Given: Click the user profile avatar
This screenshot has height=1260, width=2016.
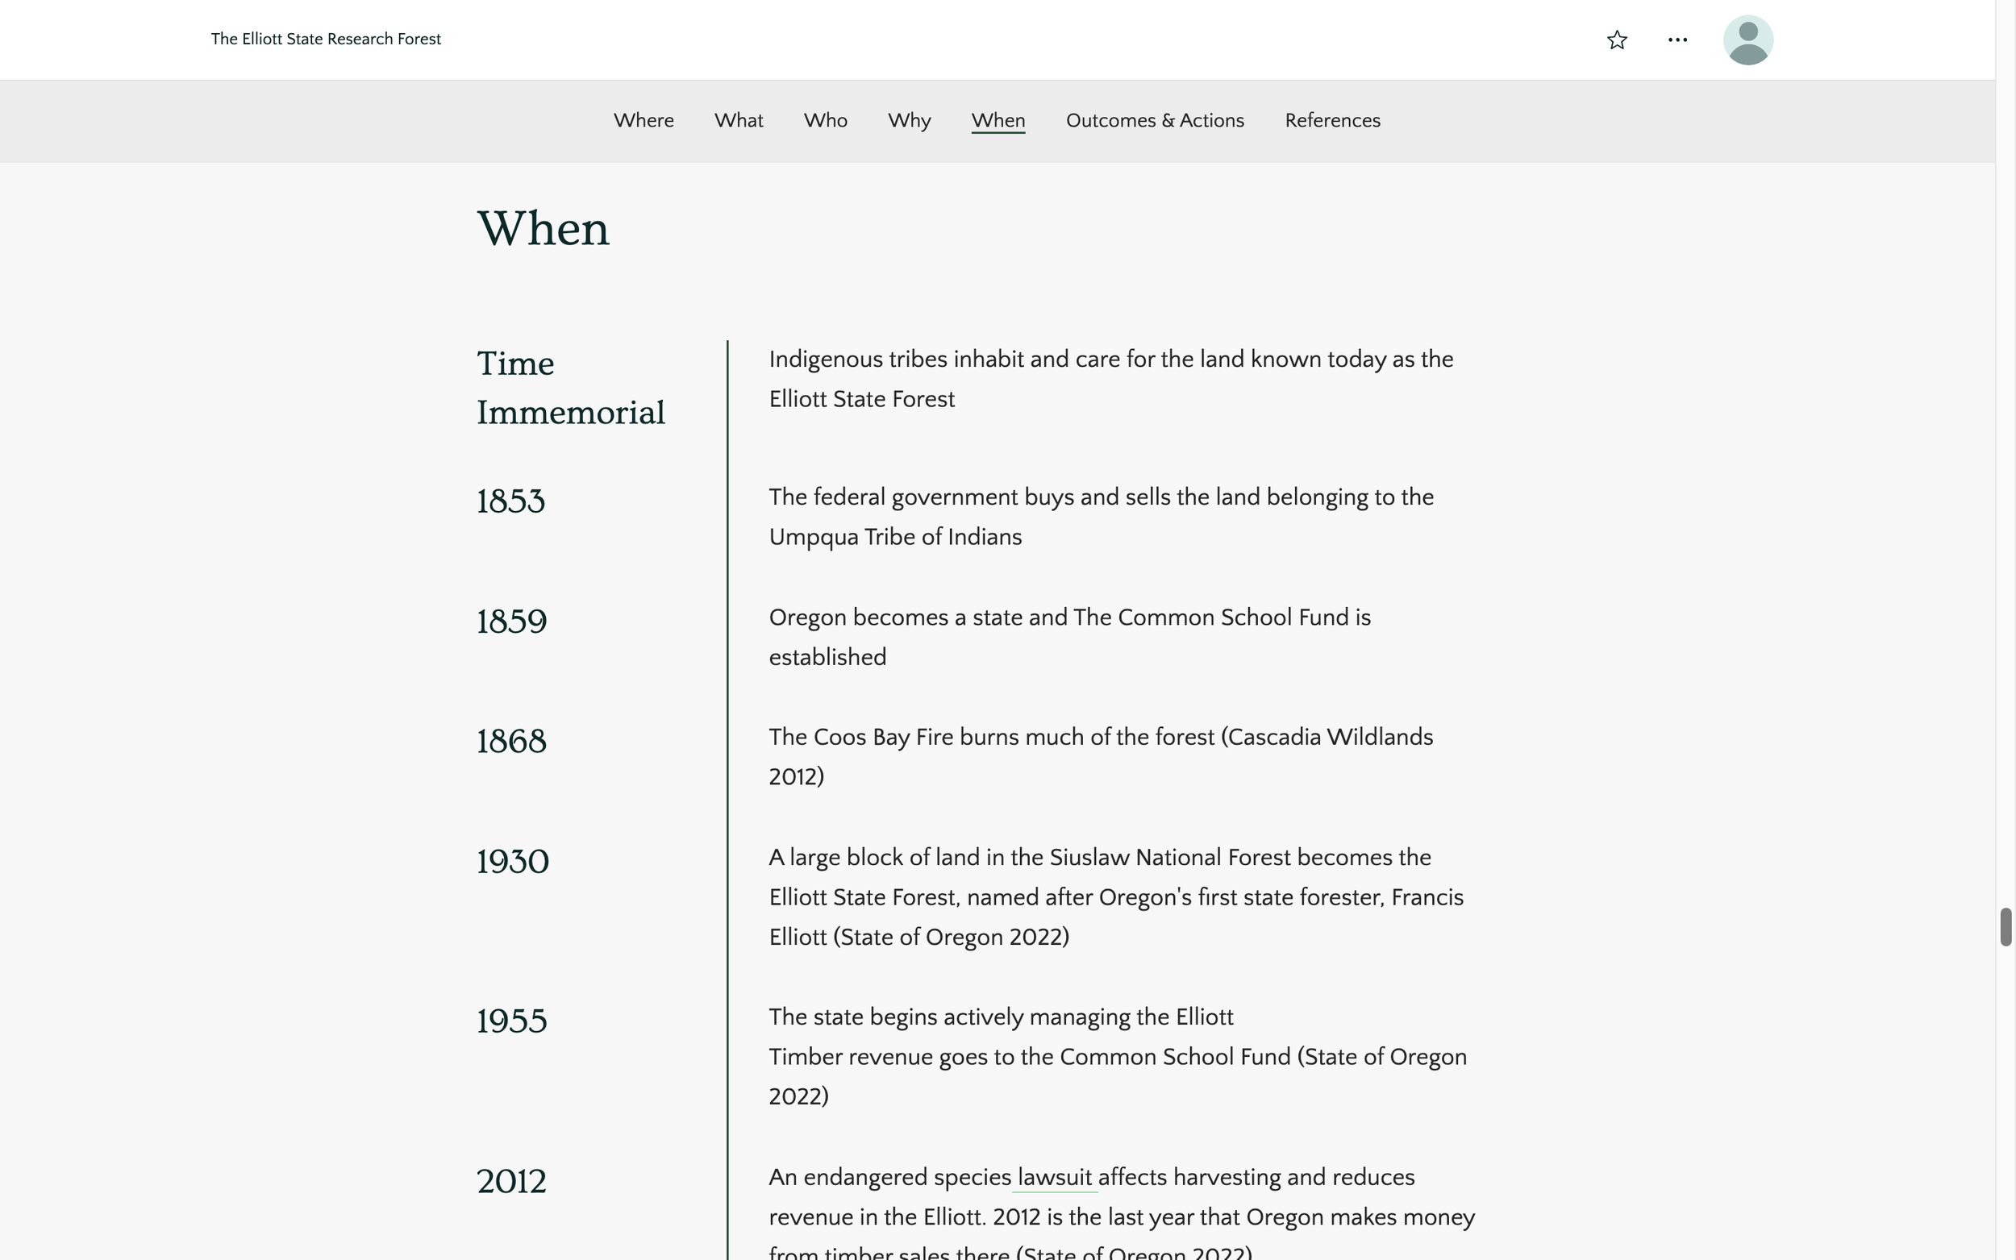Looking at the screenshot, I should (1747, 40).
